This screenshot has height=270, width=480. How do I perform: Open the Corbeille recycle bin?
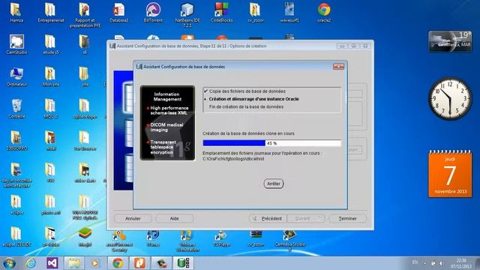[16, 109]
